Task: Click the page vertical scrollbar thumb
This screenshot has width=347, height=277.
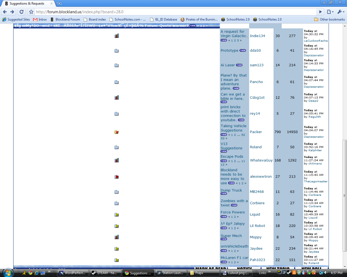Action: 345,195
